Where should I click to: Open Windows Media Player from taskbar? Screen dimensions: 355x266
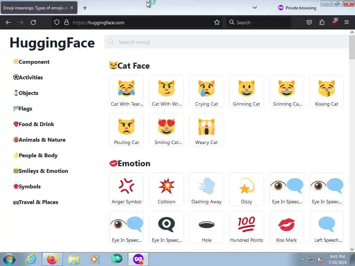tap(95, 259)
